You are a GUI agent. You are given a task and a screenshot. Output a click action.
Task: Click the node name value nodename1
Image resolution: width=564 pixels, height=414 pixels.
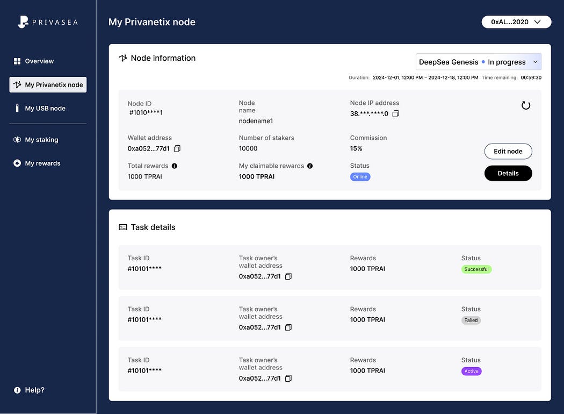(x=256, y=121)
